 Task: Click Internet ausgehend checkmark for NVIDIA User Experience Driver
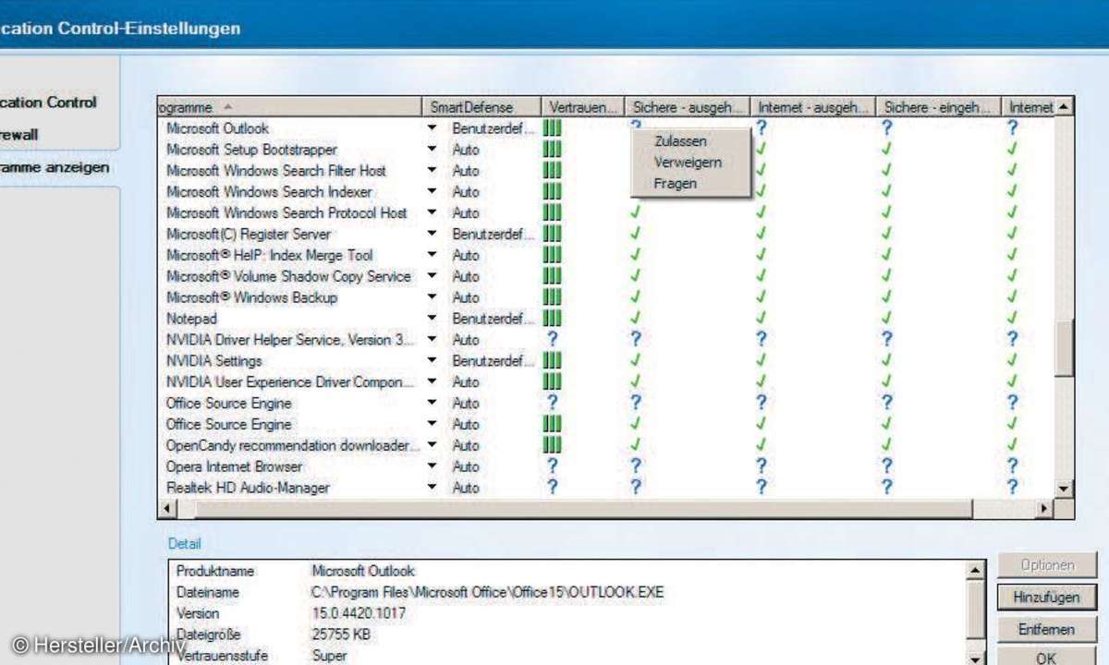(761, 382)
